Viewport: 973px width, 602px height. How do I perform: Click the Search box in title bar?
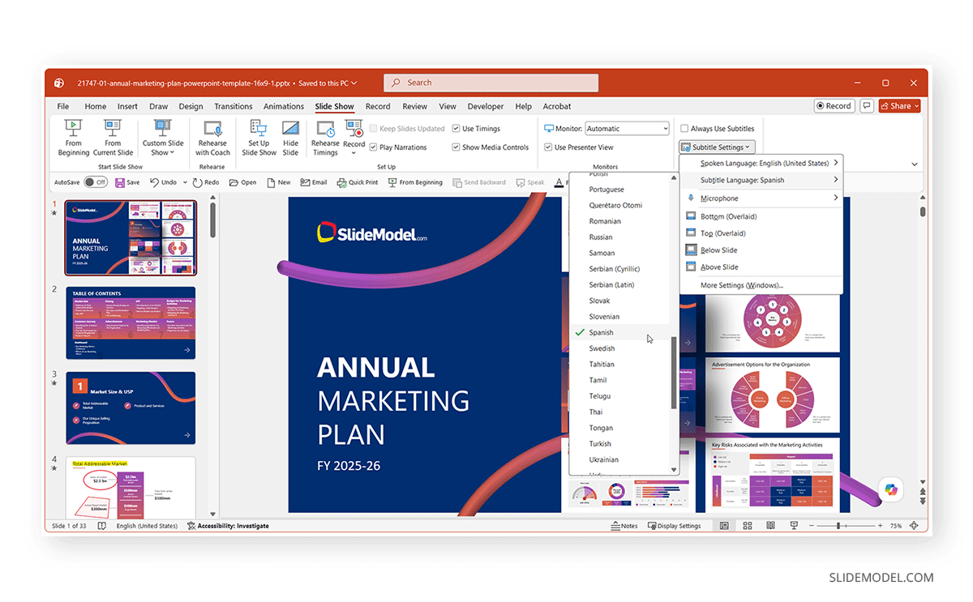click(491, 83)
